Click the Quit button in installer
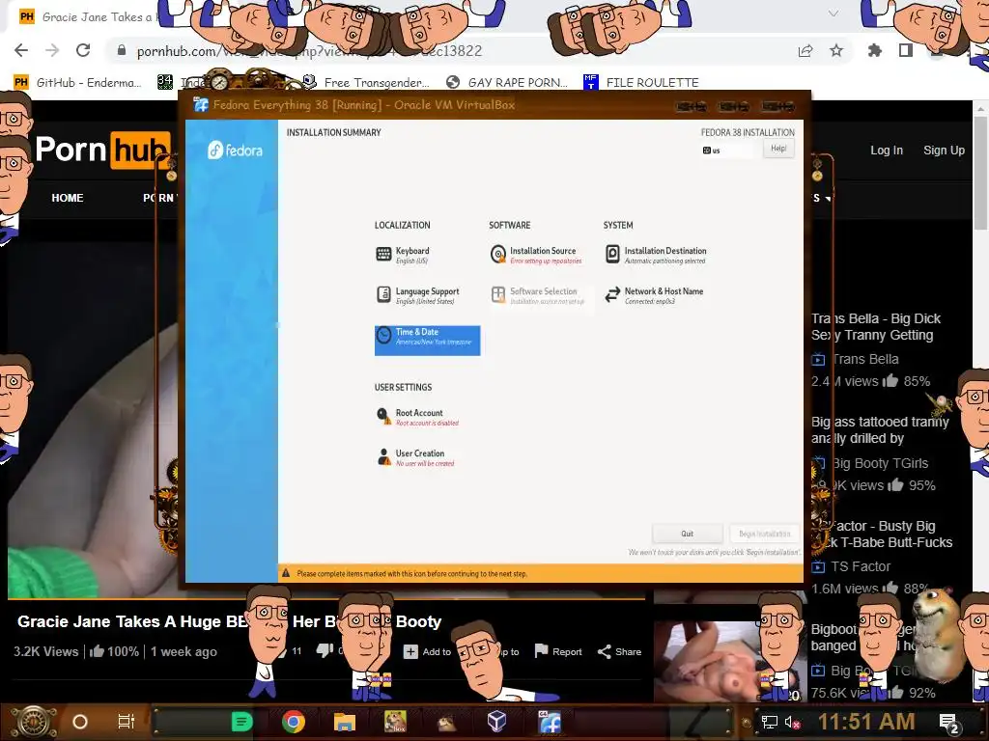This screenshot has width=989, height=741. [x=687, y=534]
